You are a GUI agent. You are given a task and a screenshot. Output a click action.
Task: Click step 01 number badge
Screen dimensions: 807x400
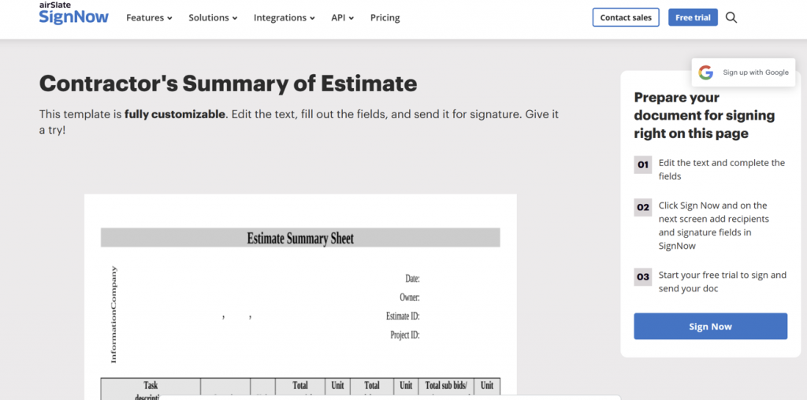643,165
